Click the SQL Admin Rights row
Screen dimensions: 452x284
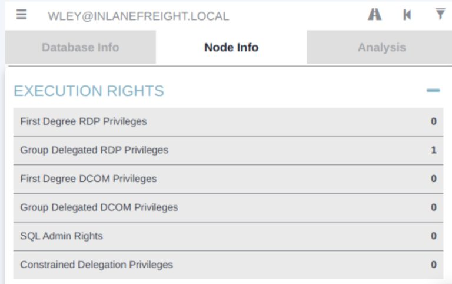coord(61,236)
